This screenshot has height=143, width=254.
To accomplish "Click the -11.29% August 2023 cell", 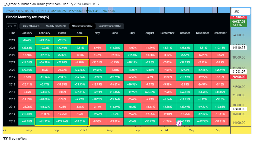I will 150,48.
